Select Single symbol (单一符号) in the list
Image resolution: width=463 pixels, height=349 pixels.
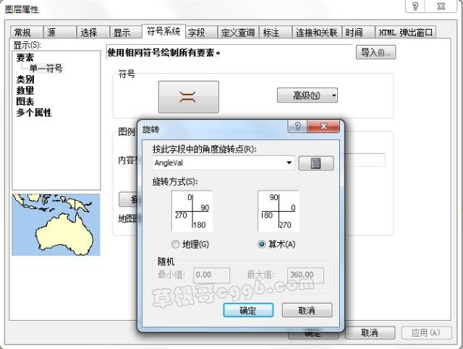(46, 69)
